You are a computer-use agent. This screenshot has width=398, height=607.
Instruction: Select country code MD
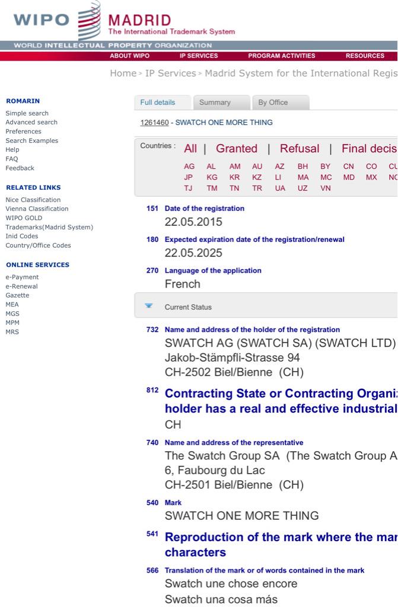coord(349,177)
